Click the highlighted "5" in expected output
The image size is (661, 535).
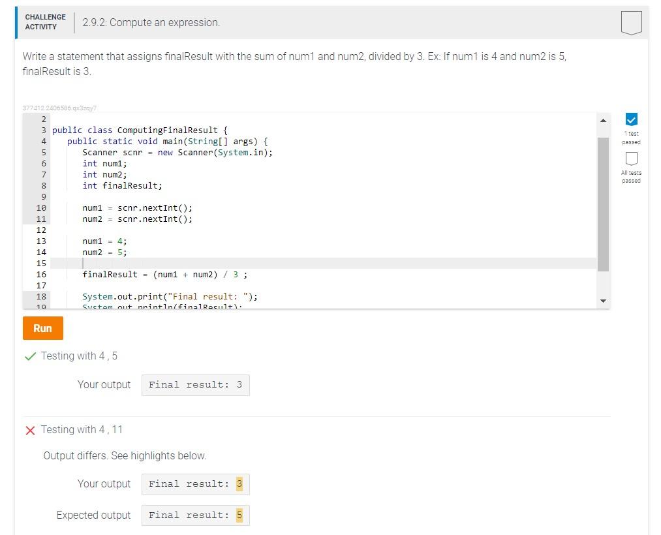239,515
